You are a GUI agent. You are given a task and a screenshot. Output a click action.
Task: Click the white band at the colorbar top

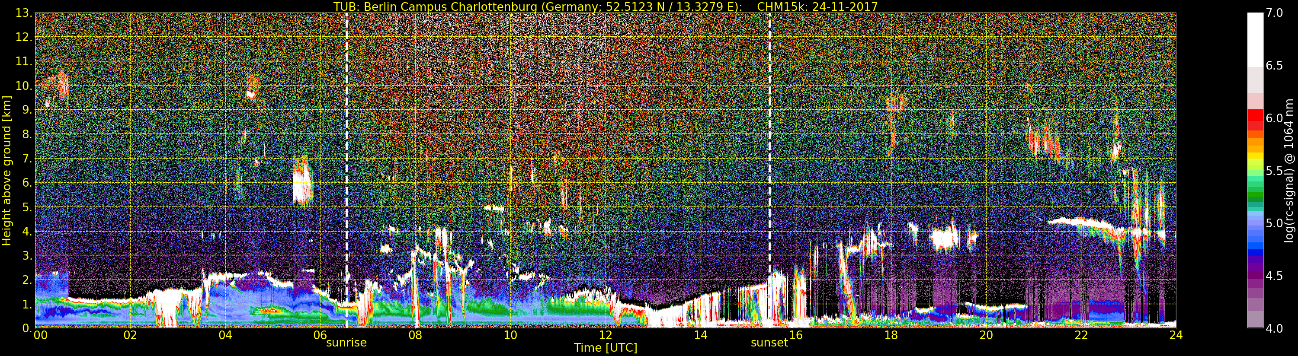click(1255, 39)
